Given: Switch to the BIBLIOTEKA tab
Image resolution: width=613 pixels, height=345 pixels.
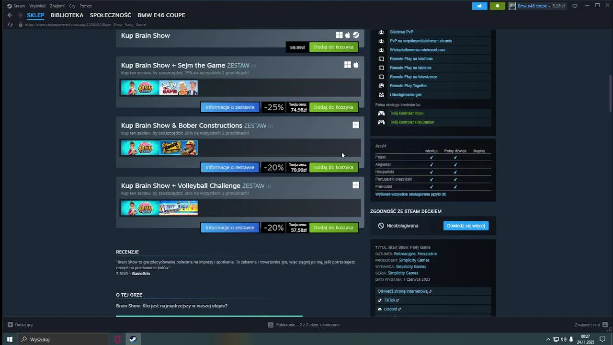Looking at the screenshot, I should pos(67,15).
